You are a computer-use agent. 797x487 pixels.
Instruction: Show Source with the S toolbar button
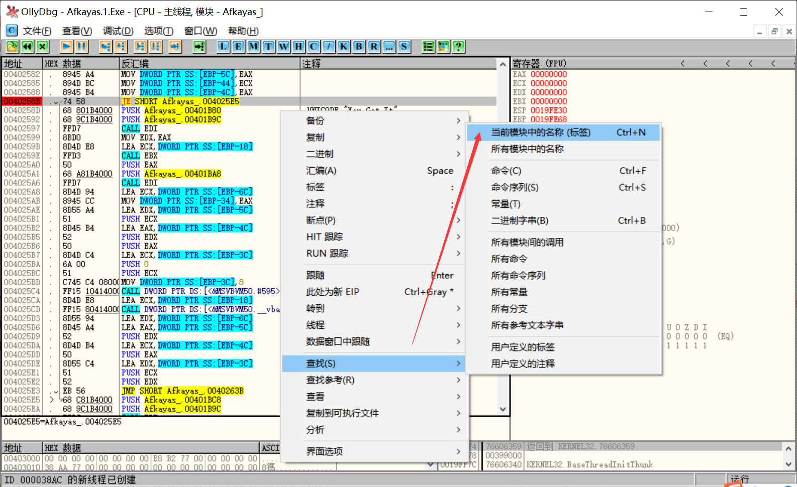pyautogui.click(x=404, y=47)
